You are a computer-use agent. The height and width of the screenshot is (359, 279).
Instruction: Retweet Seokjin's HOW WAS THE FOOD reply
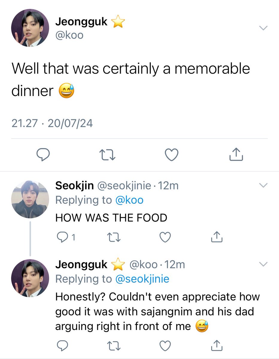113,237
